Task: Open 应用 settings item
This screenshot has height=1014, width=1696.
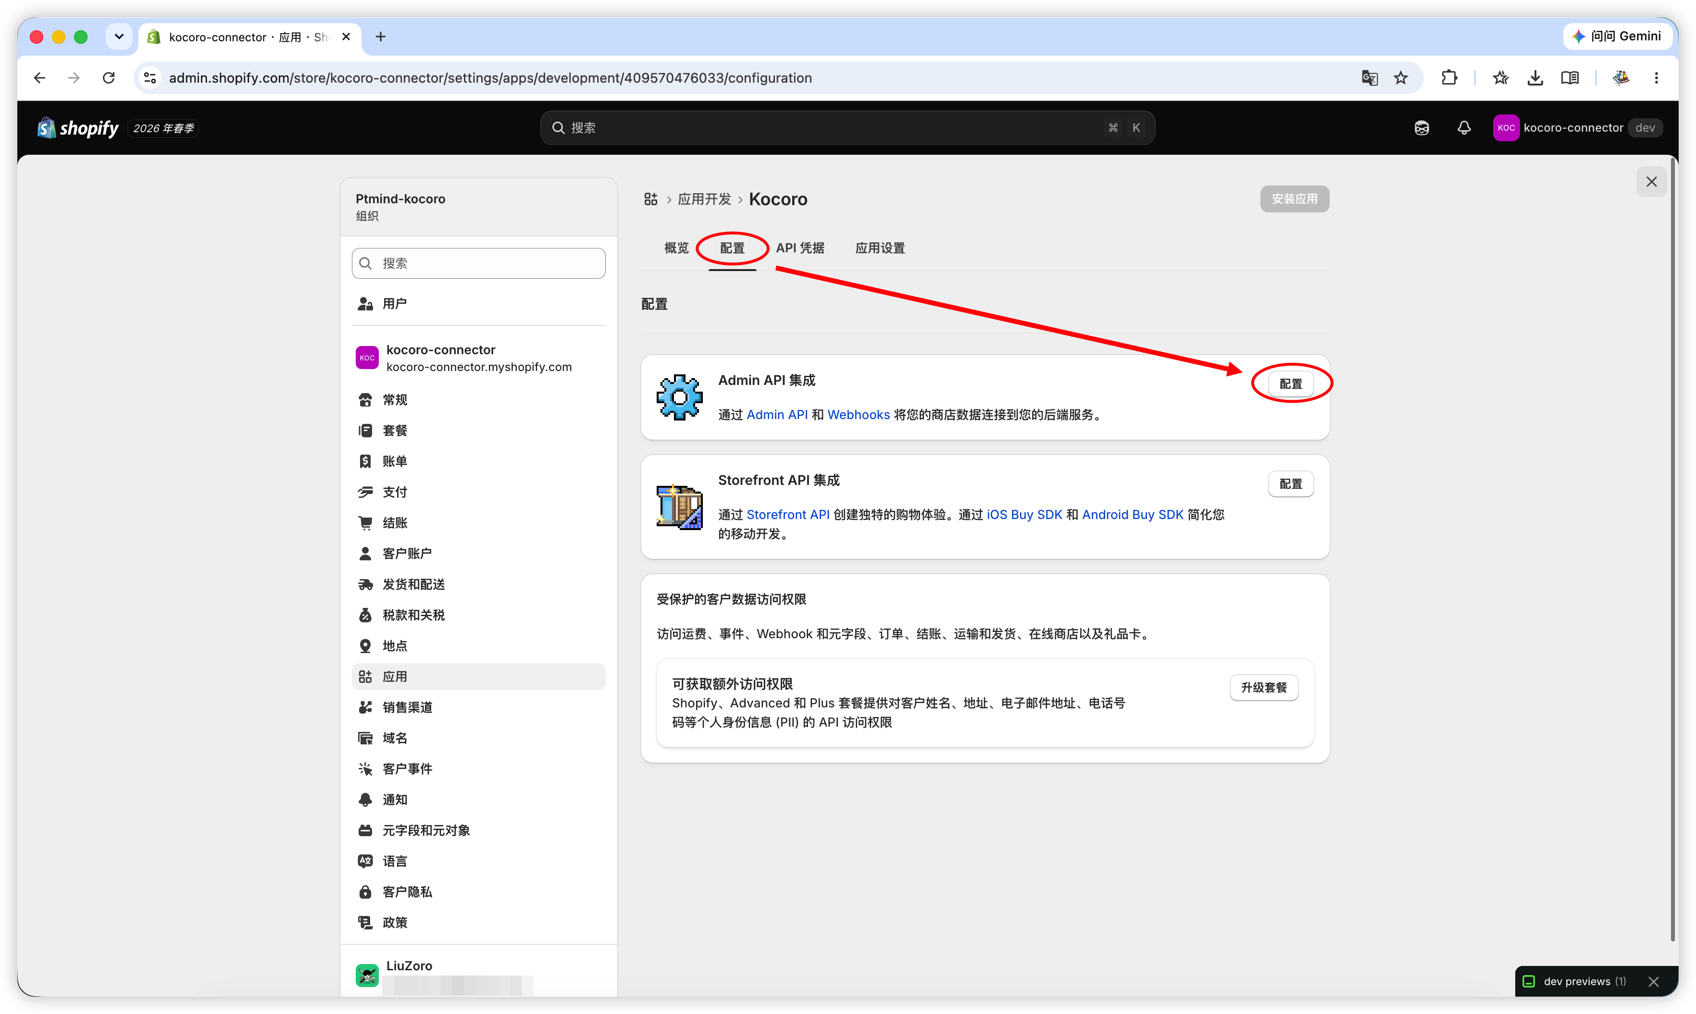Action: pyautogui.click(x=478, y=677)
